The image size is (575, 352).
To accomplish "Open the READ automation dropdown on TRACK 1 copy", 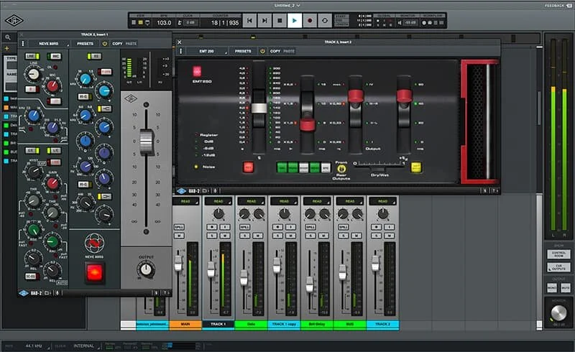I will pos(284,202).
